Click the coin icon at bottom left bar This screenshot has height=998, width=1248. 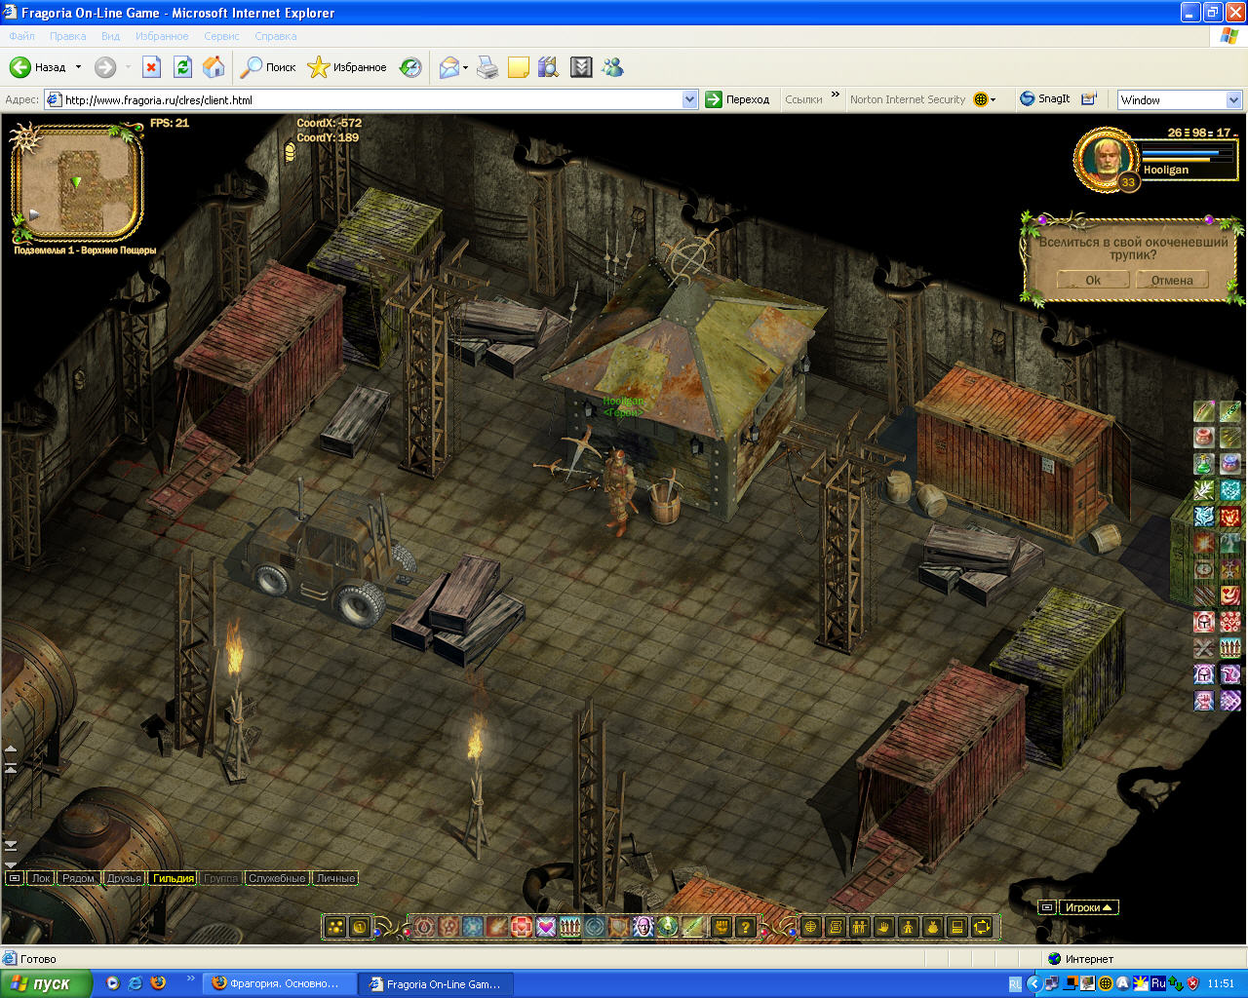click(361, 927)
